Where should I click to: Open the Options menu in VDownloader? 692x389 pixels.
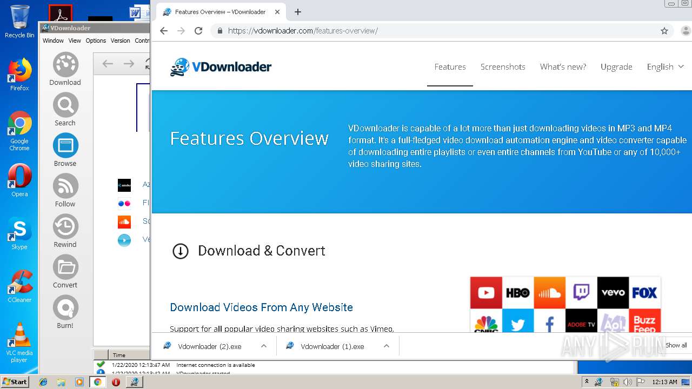(x=96, y=41)
